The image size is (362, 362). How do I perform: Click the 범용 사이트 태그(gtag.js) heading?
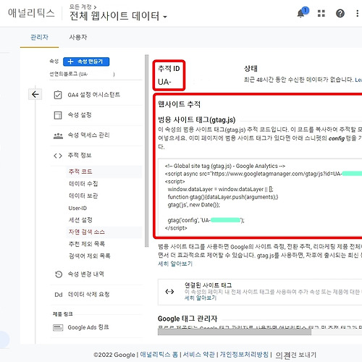pos(197,119)
